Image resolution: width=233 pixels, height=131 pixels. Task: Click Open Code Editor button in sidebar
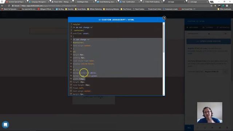(x=209, y=41)
